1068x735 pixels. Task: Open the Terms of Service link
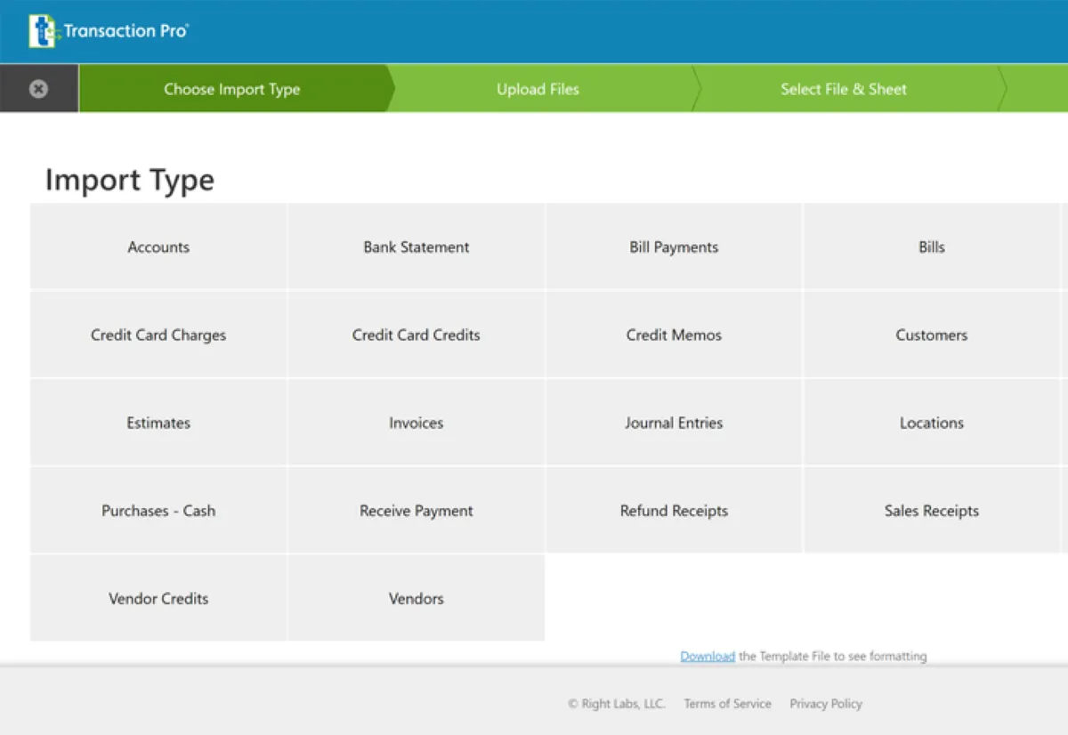(727, 704)
